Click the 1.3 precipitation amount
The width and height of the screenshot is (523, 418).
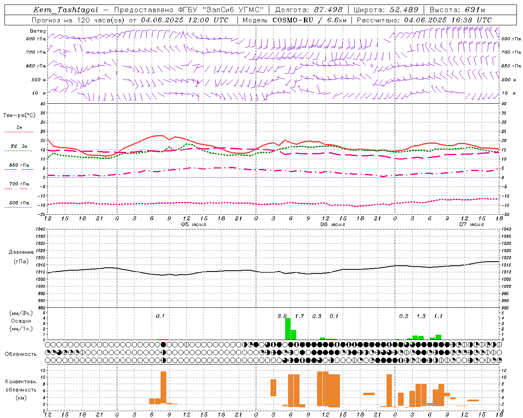click(x=421, y=316)
